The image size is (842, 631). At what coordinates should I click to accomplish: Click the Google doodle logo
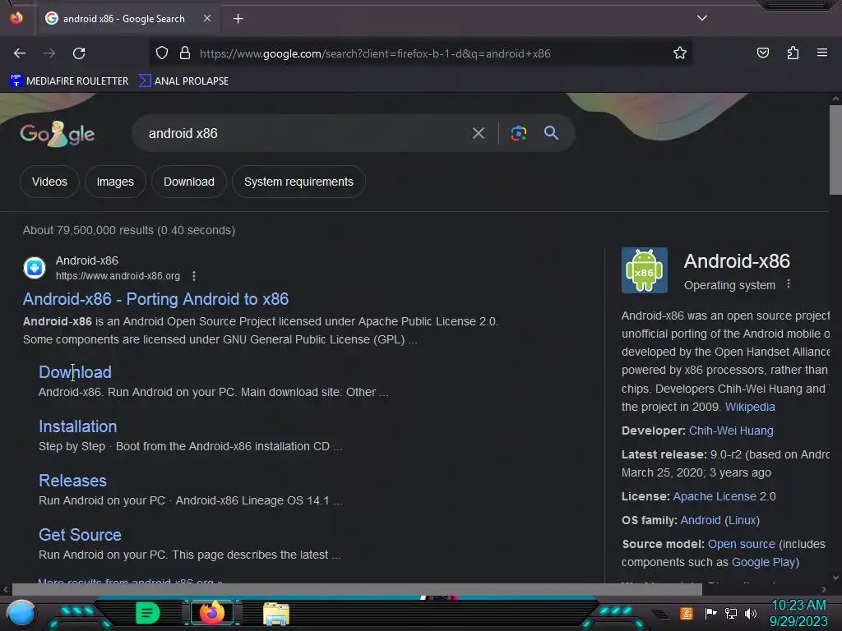[x=58, y=134]
